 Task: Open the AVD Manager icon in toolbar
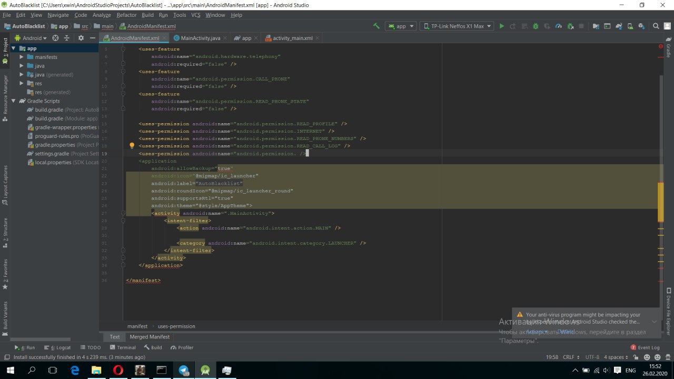[x=630, y=26]
